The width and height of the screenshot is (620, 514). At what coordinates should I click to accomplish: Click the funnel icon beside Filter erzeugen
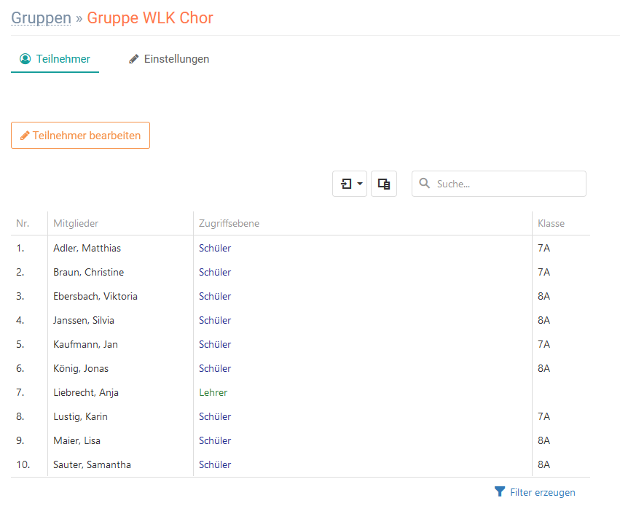tap(499, 491)
